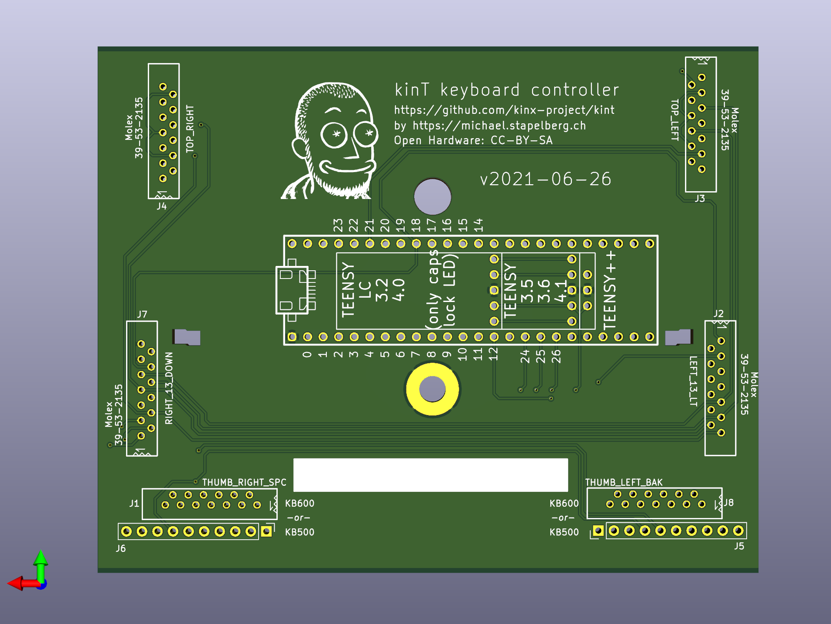
Task: Click the right '-or-' text near J8
Action: pos(563,518)
